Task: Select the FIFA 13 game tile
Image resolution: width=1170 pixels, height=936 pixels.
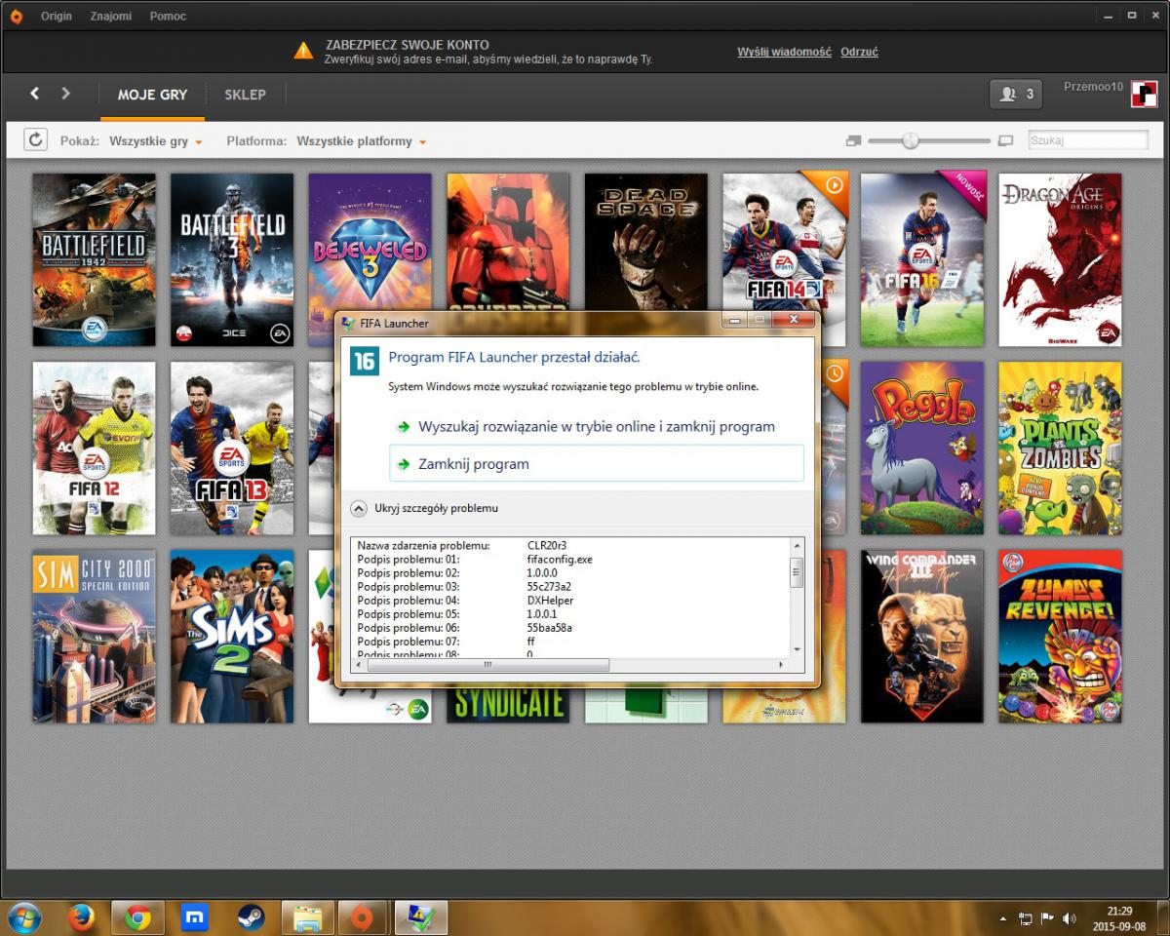Action: (x=232, y=448)
